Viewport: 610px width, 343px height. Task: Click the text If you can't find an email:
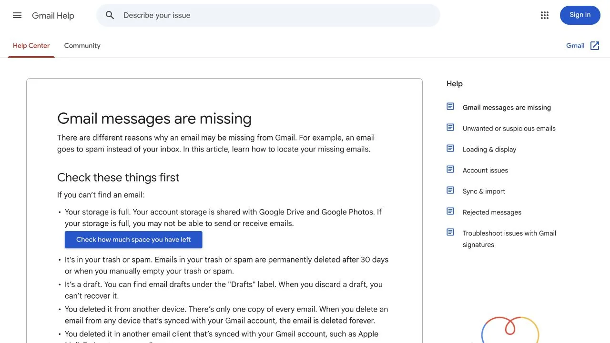click(101, 195)
